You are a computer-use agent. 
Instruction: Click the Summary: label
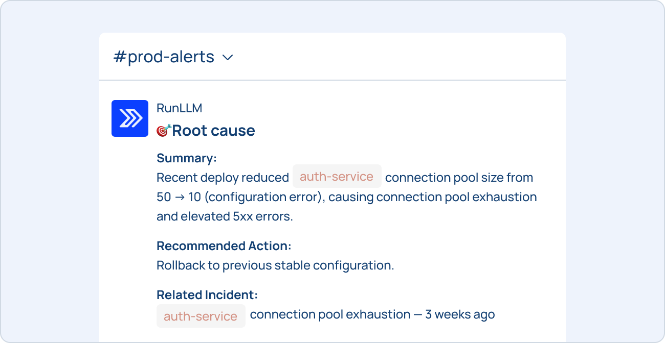[187, 158]
